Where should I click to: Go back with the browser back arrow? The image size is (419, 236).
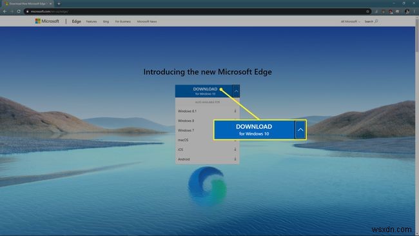5,12
